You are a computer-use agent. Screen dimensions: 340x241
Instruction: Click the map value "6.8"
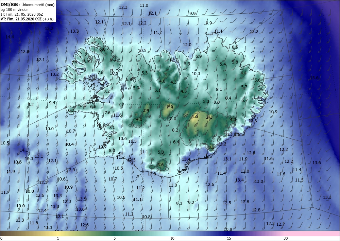(129, 79)
